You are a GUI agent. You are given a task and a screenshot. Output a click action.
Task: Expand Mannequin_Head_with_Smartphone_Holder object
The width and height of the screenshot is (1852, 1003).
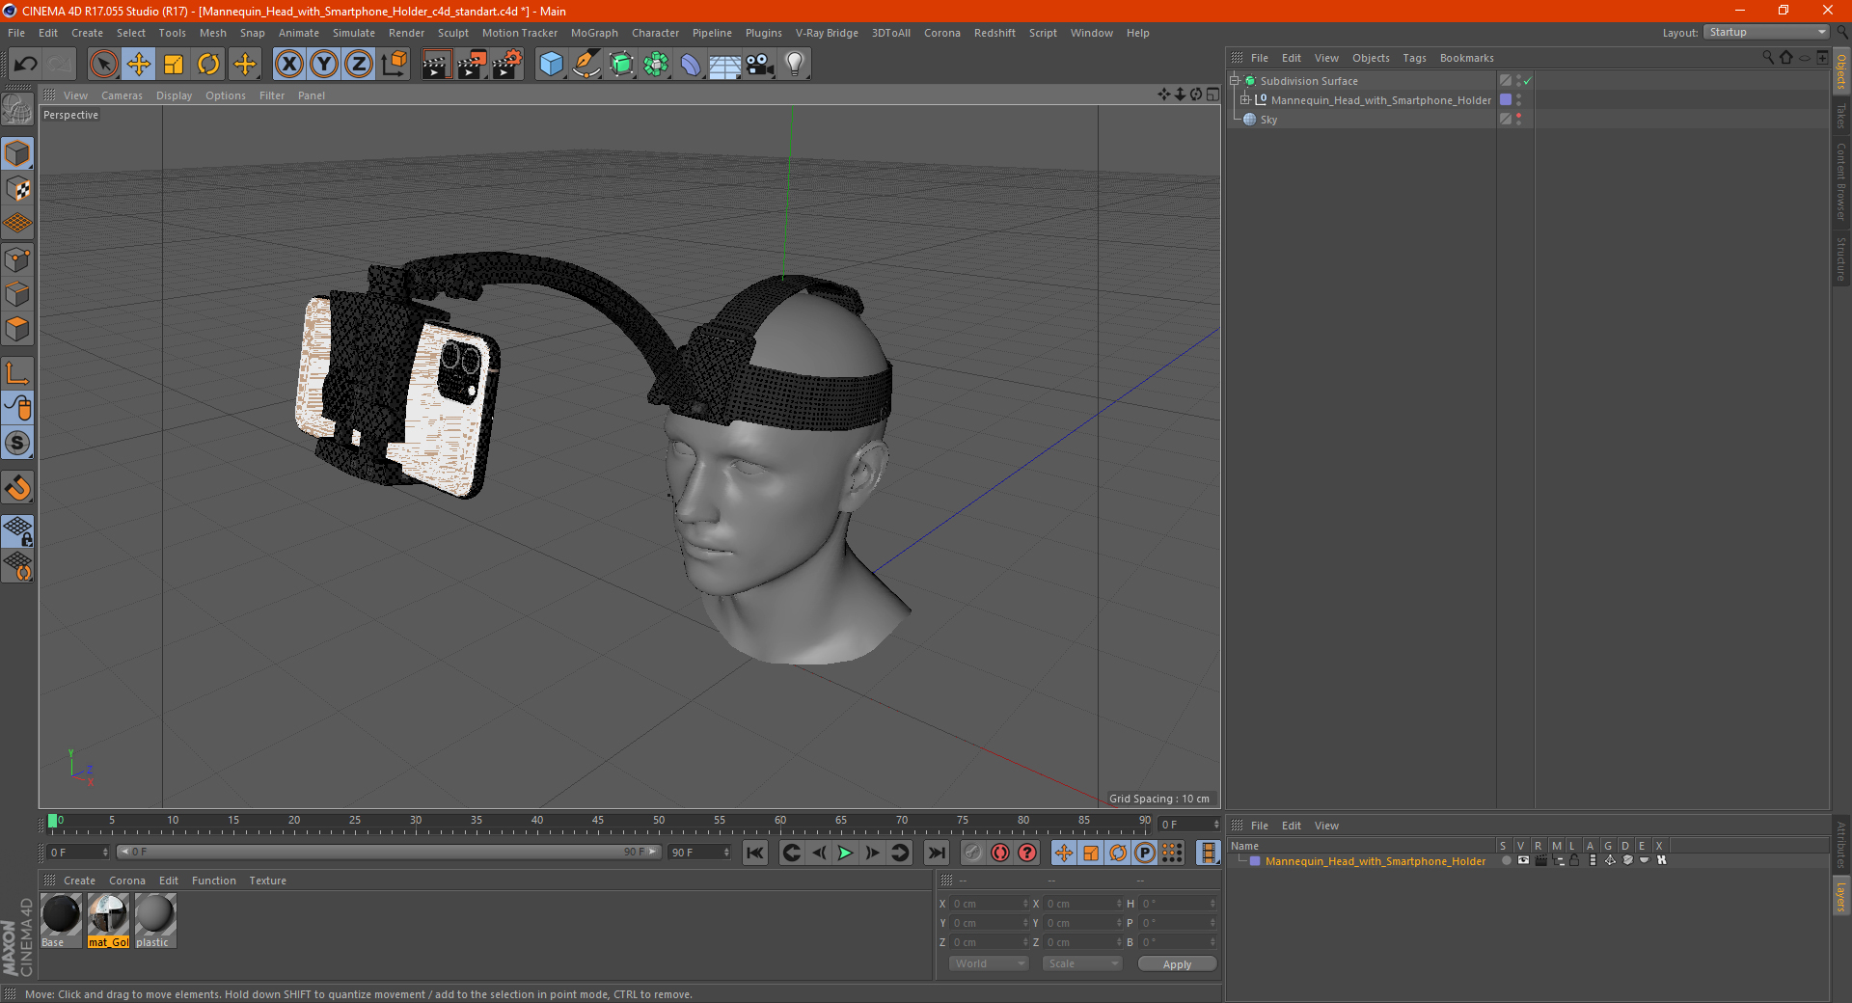pyautogui.click(x=1244, y=100)
